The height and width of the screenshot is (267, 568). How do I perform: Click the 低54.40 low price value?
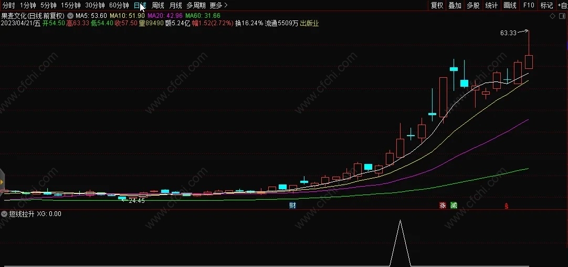[102, 24]
